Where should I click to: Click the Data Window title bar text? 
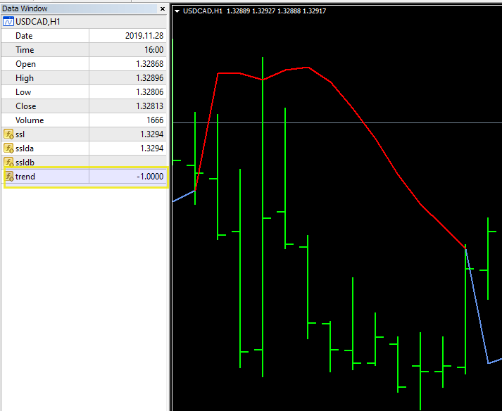coord(25,8)
